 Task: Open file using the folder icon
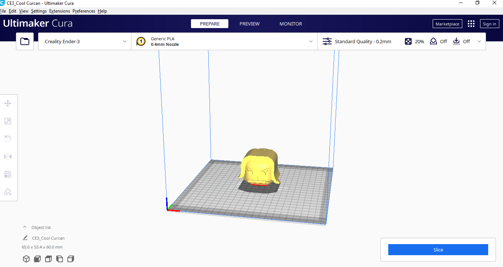tap(25, 41)
